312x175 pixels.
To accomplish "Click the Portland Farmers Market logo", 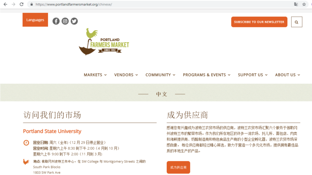I will 104,41.
